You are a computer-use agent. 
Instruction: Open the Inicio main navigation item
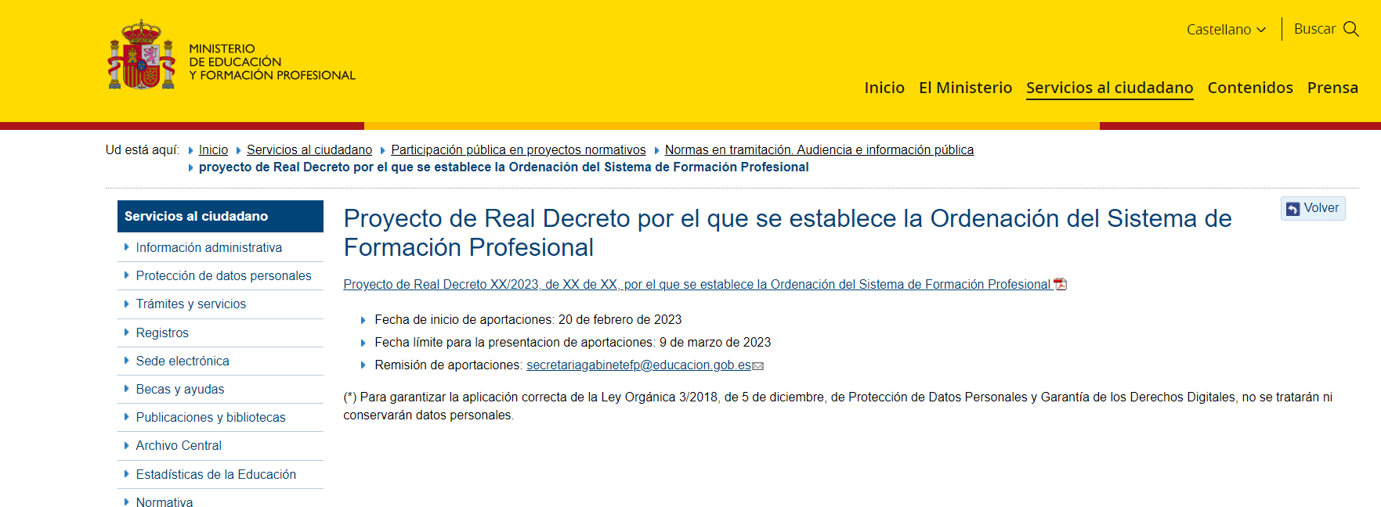884,88
